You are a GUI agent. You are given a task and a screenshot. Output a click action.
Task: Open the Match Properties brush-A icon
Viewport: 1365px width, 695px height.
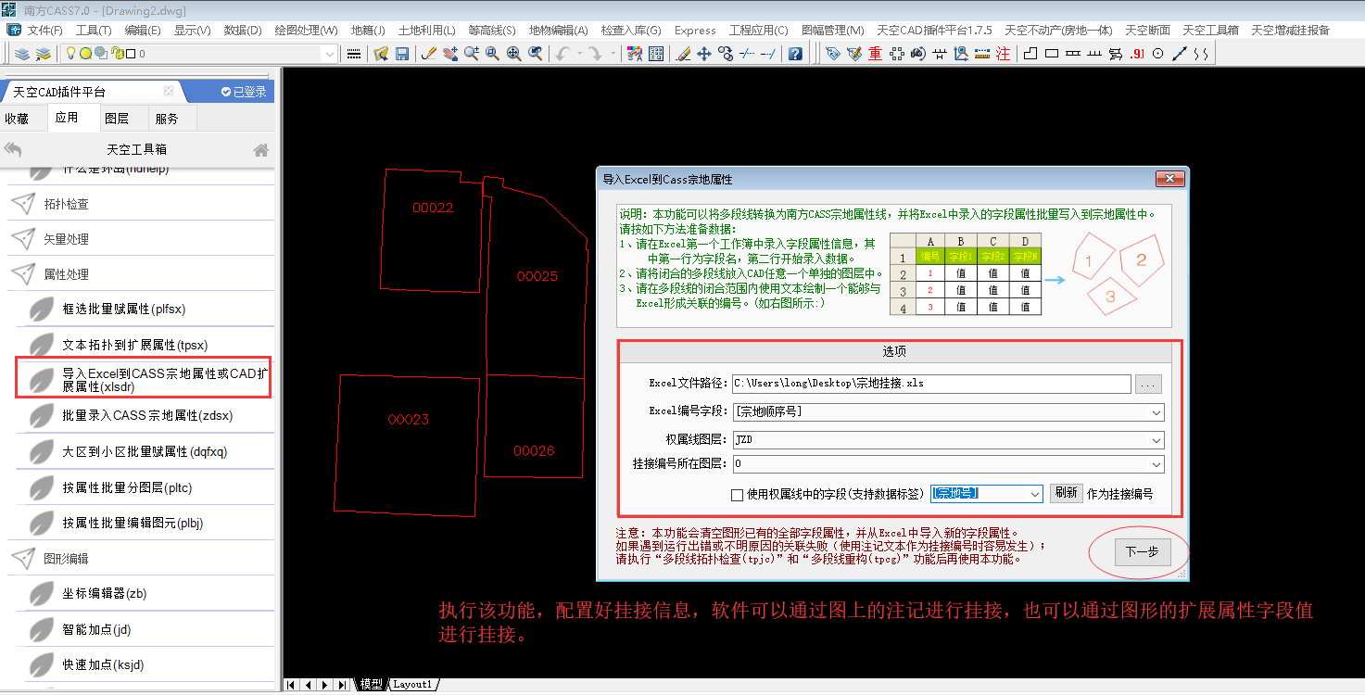(x=634, y=54)
